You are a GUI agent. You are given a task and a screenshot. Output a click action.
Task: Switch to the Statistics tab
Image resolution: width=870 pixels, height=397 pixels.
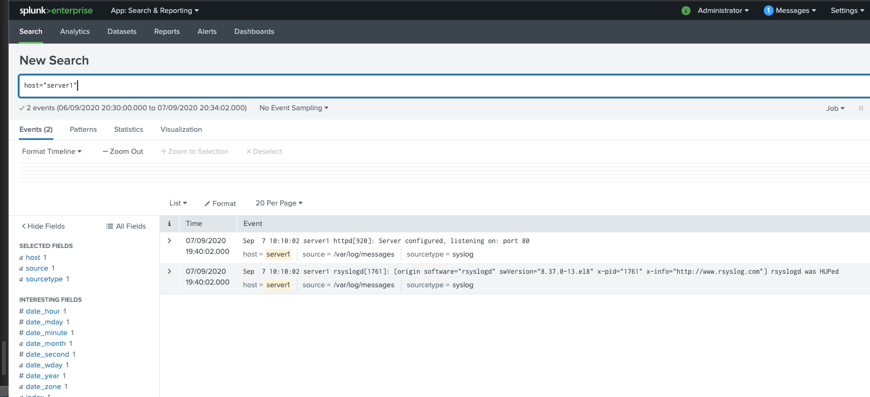click(129, 130)
